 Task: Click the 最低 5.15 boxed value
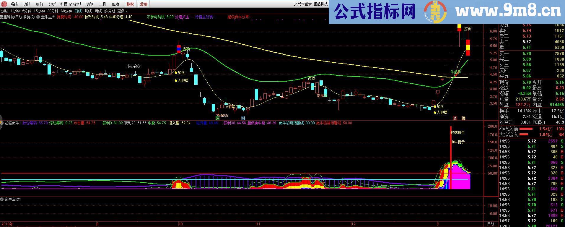pos(560,93)
